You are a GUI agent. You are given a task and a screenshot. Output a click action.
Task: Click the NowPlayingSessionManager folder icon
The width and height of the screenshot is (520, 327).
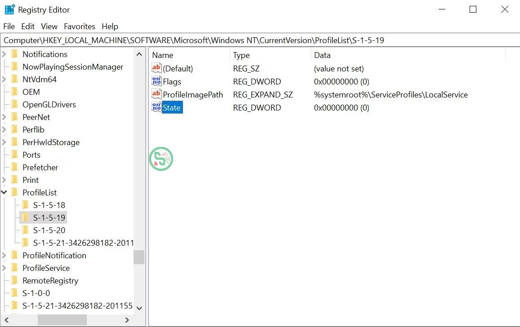click(x=14, y=66)
